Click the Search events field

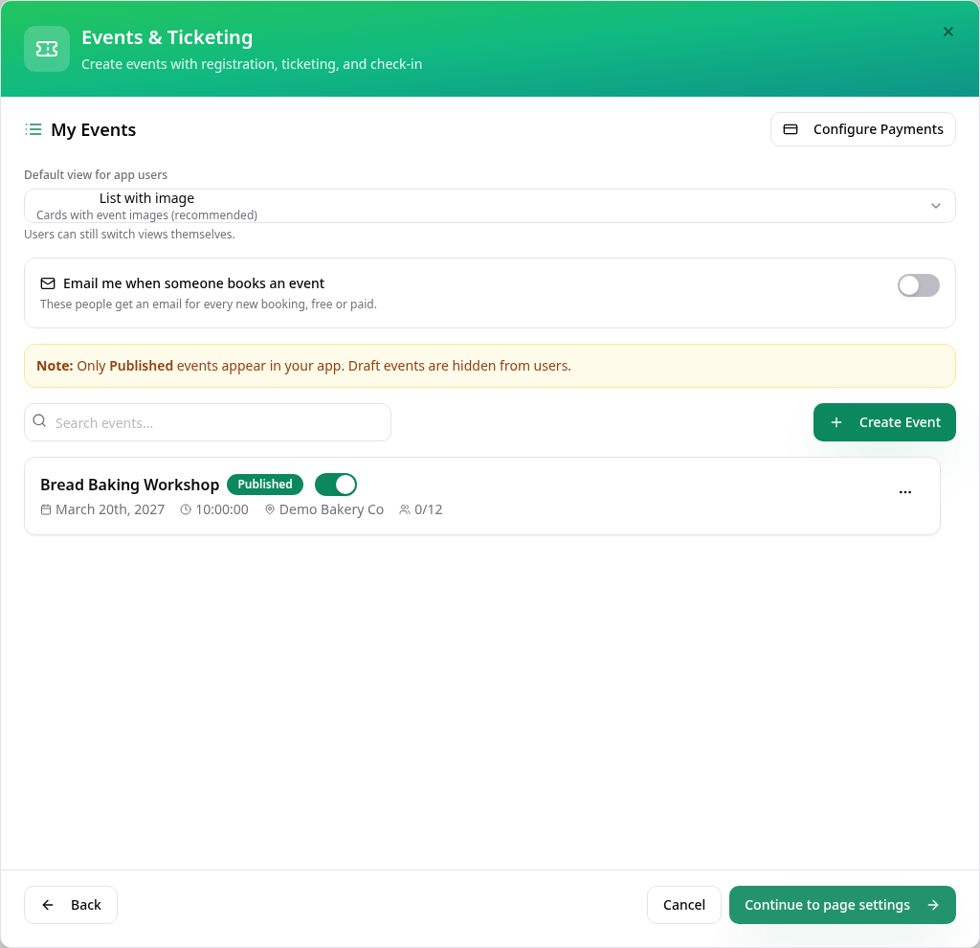coord(208,422)
